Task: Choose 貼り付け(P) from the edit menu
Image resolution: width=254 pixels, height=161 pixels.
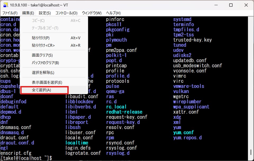Action: click(x=41, y=38)
